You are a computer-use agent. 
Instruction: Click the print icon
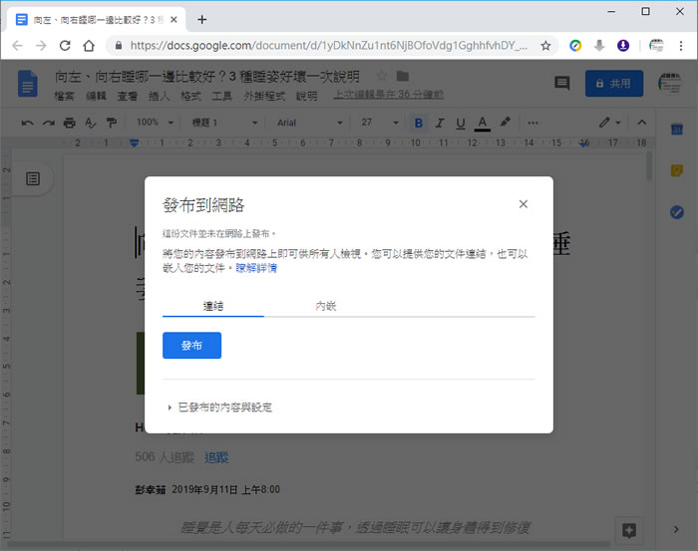point(70,123)
